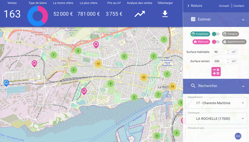
Task: Click Réduire to shrink the sidebar
Action: coord(195,6)
